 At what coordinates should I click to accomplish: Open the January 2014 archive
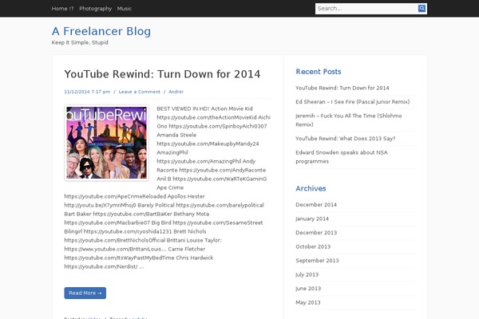(x=312, y=219)
